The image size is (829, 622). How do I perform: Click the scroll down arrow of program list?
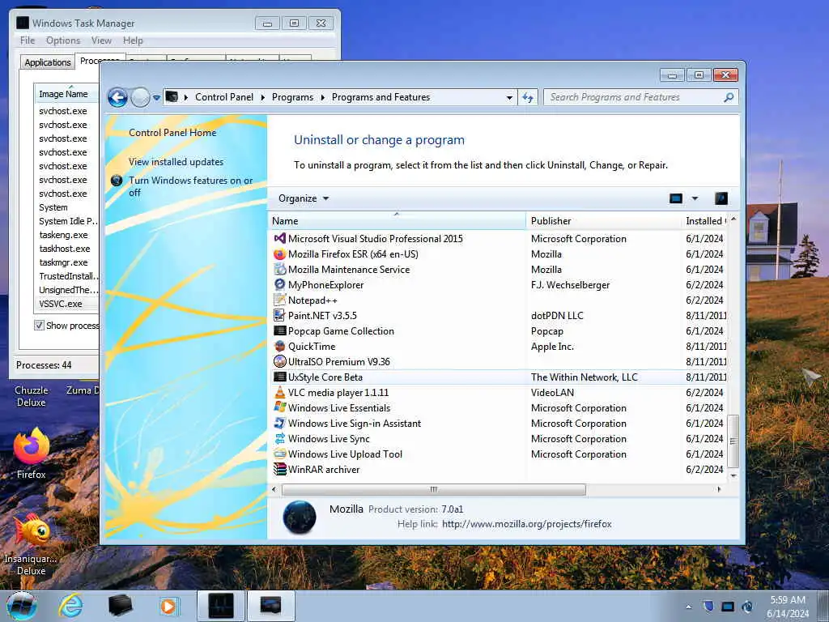[x=733, y=475]
